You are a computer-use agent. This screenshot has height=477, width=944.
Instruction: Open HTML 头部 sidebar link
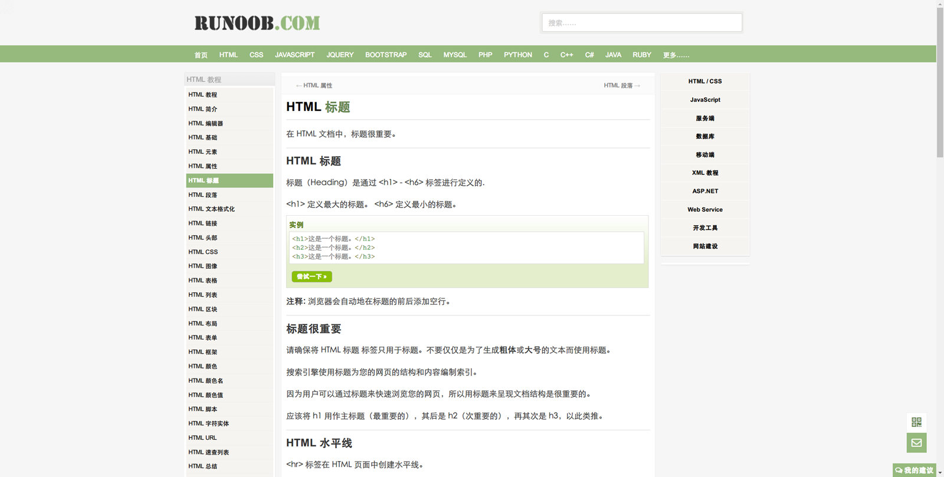[230, 238]
